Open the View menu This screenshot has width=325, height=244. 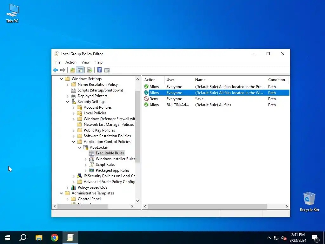(85, 62)
